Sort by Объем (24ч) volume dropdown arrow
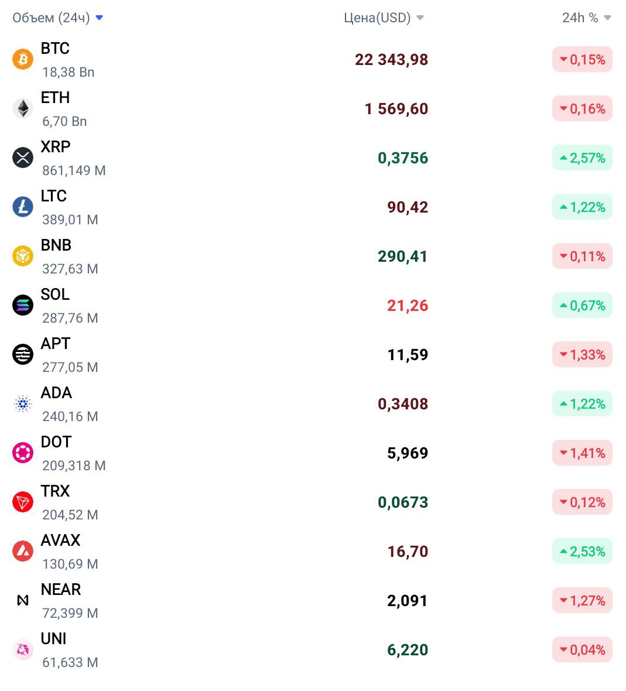626x691 pixels. [99, 18]
